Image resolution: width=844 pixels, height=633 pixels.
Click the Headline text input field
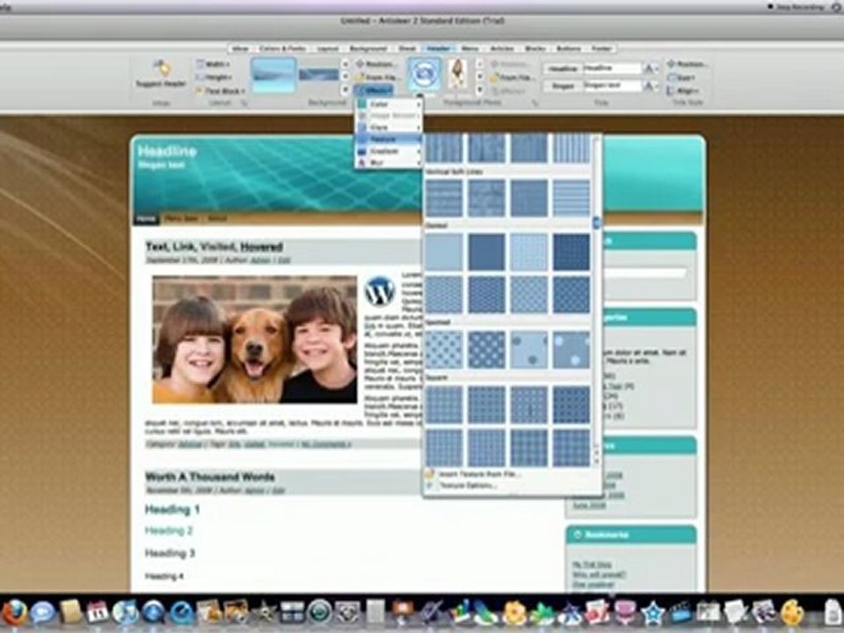[612, 69]
